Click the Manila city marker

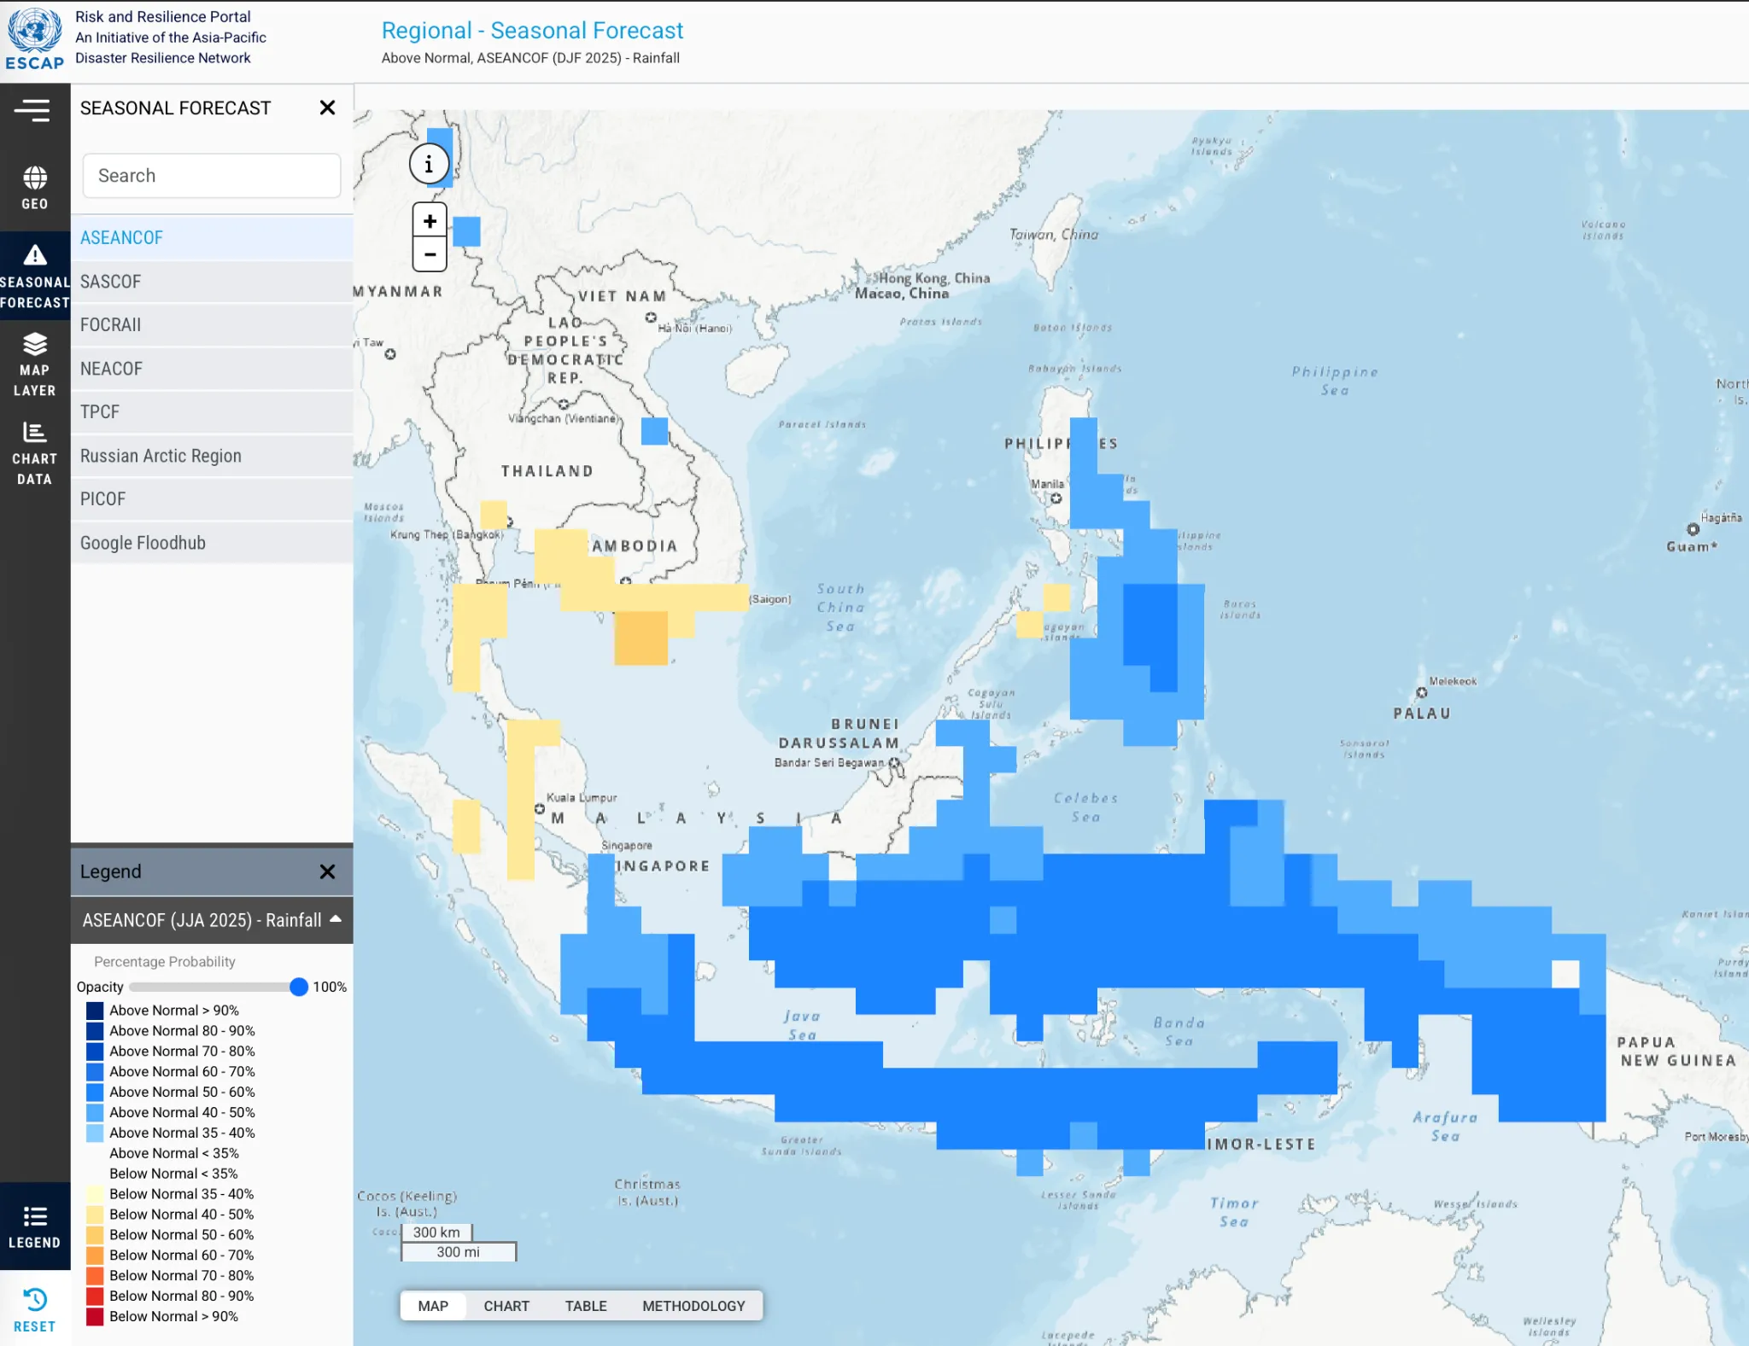pos(1056,498)
